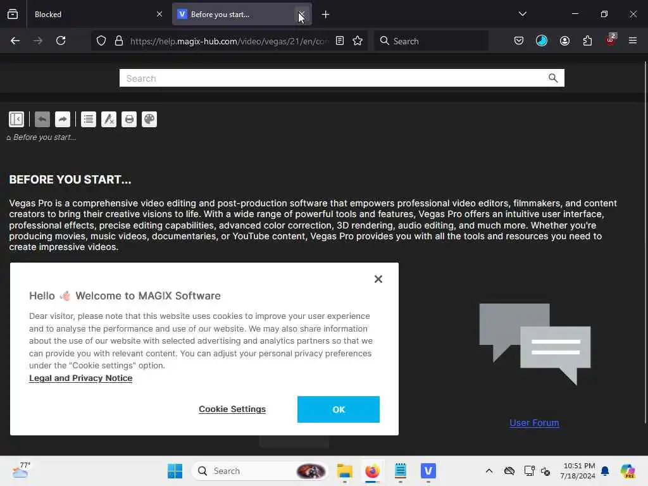Open the notifications bell
This screenshot has height=486, width=648.
tap(605, 471)
